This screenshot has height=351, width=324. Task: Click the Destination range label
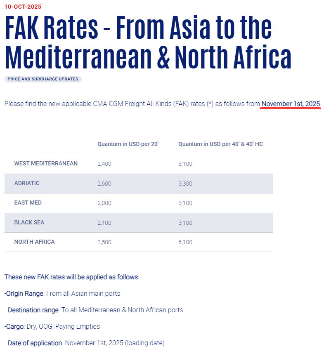point(33,310)
